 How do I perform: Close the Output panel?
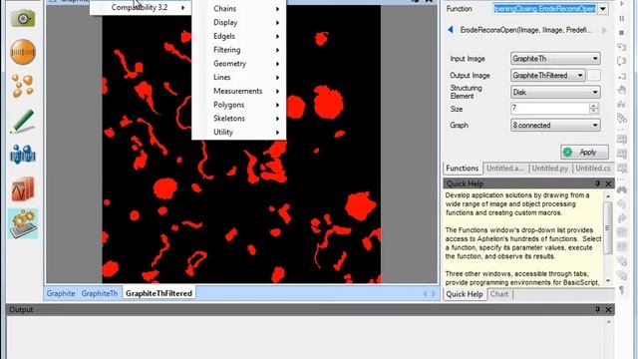point(608,310)
